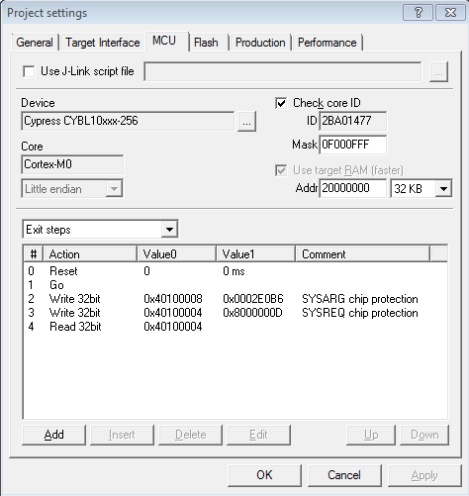
Task: Confirm settings with OK button
Action: [264, 475]
